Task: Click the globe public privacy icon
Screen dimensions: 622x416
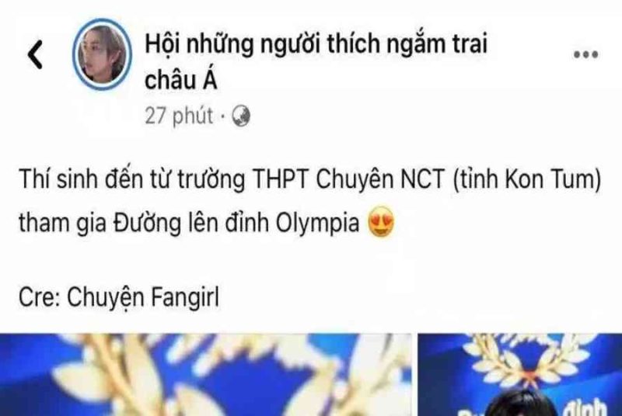Action: point(241,116)
